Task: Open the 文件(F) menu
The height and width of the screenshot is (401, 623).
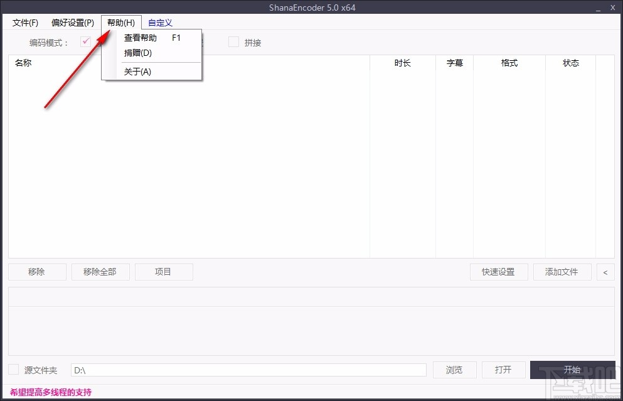Action: (x=25, y=23)
